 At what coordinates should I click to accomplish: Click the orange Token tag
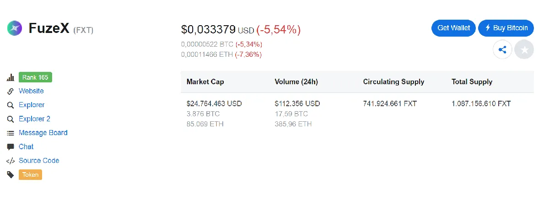[x=30, y=174]
